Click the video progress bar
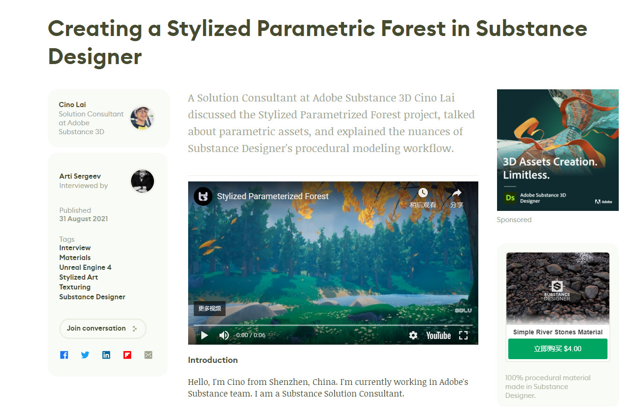This screenshot has height=419, width=644. point(333,325)
